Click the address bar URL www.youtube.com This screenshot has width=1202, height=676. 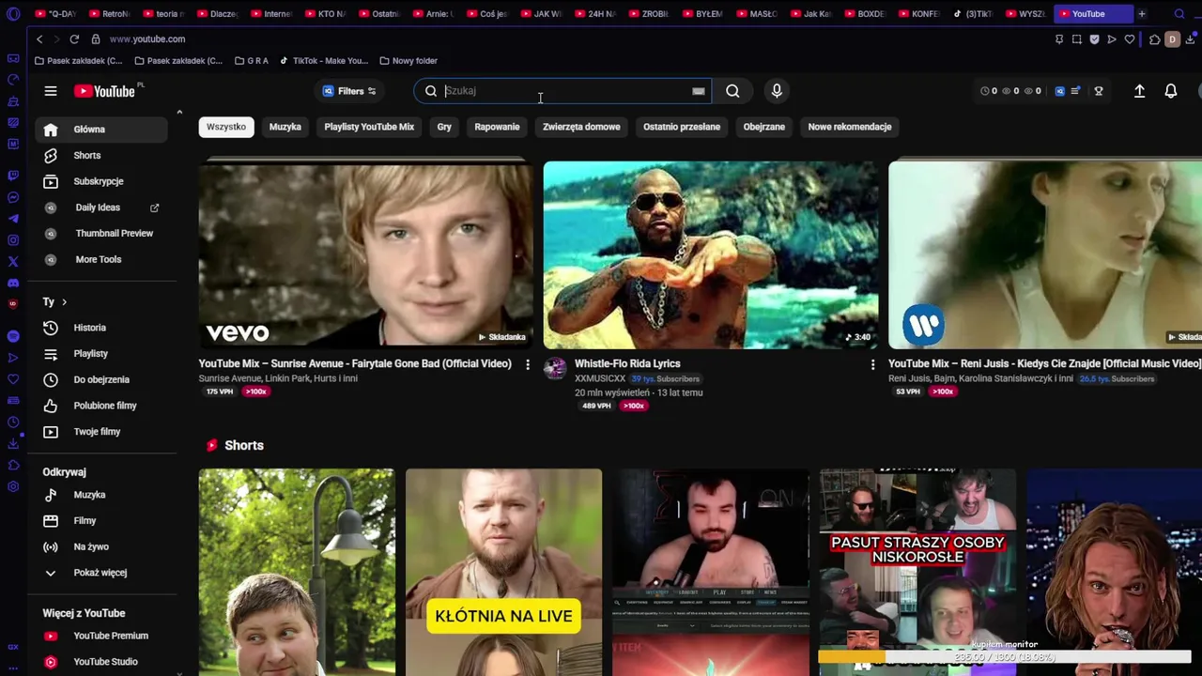click(x=147, y=39)
